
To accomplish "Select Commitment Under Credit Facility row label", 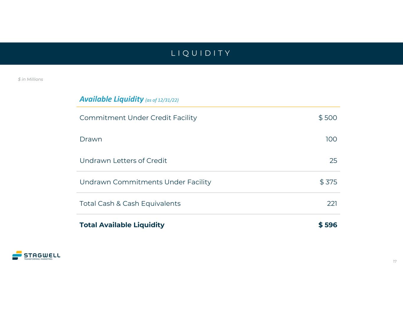I will [x=138, y=118].
